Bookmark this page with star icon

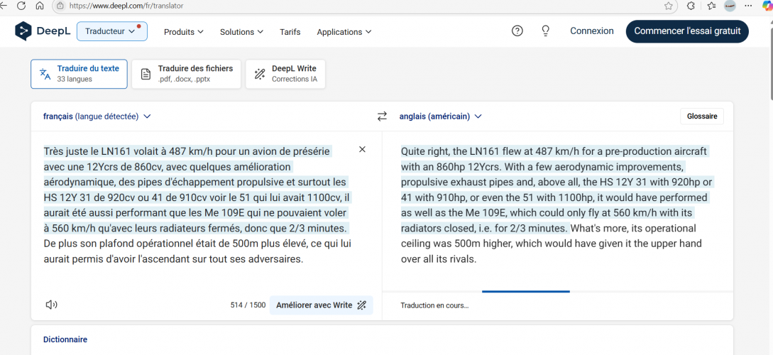point(668,6)
